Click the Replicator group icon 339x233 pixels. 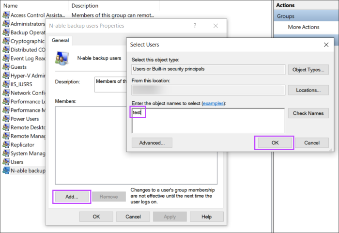6,145
